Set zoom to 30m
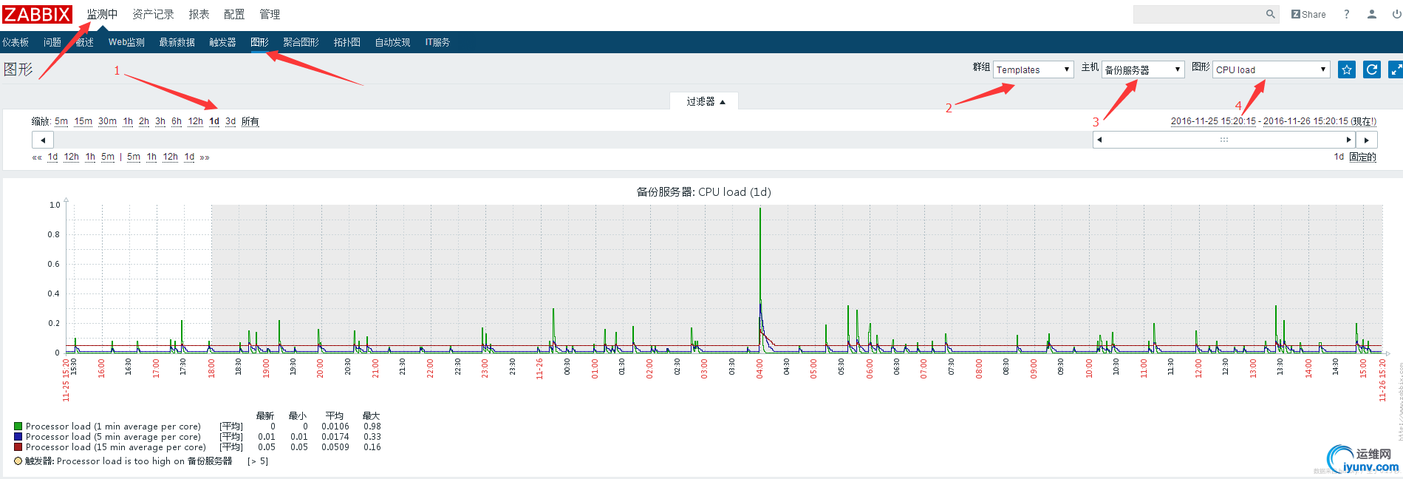 tap(107, 121)
